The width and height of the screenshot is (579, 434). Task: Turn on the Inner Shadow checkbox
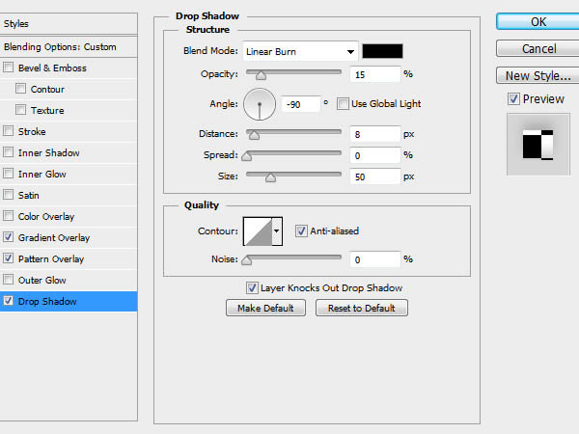[x=8, y=152]
